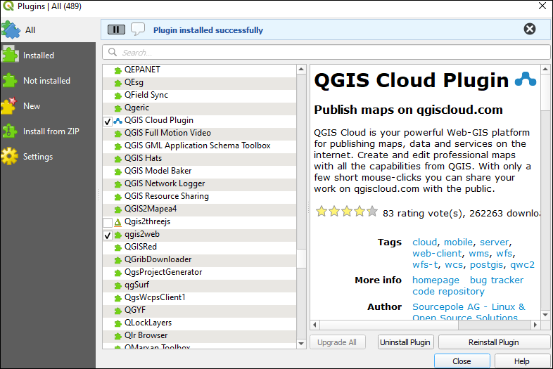The height and width of the screenshot is (369, 553).
Task: Select QGIS GML Application Schema Toolbox row
Action: [200, 145]
